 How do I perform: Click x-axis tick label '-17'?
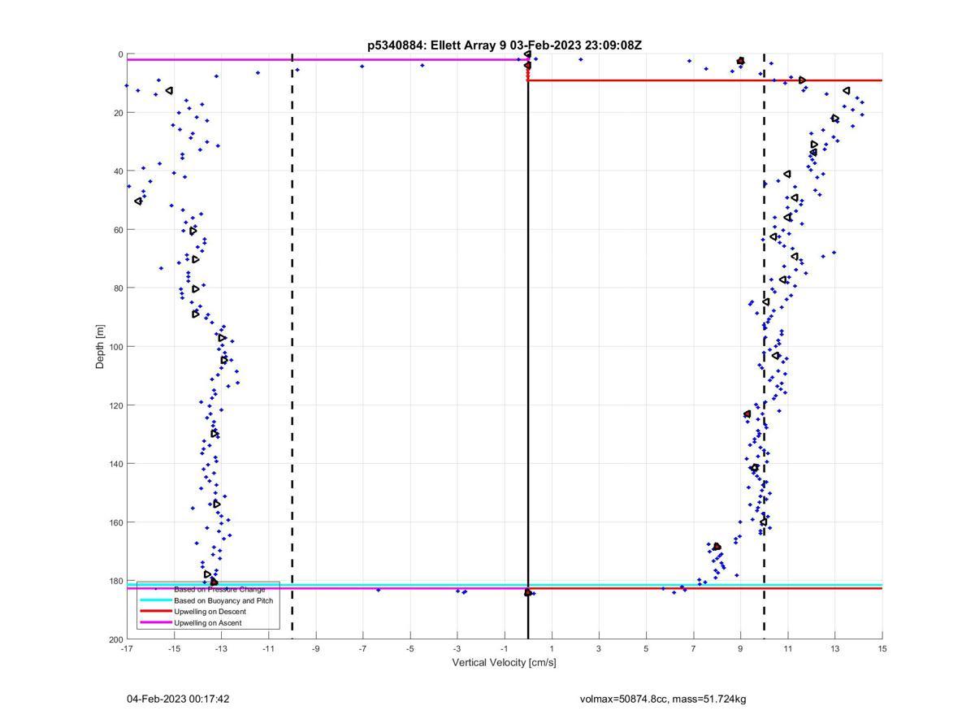[x=127, y=648]
